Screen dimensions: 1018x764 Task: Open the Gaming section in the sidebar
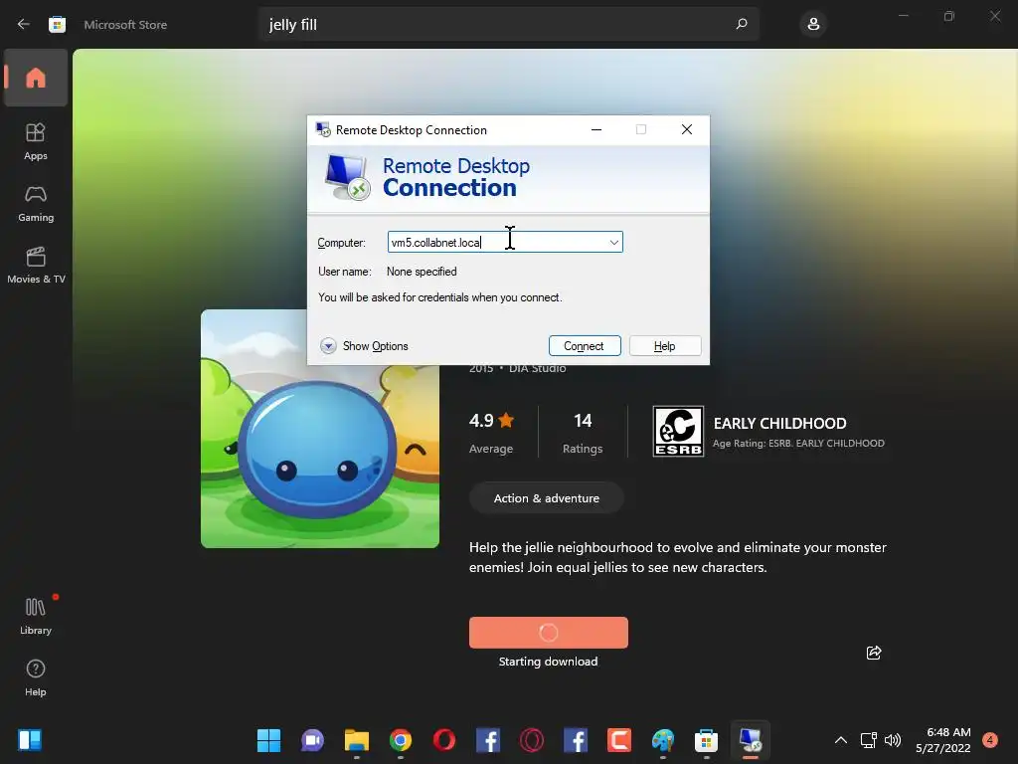(x=36, y=203)
